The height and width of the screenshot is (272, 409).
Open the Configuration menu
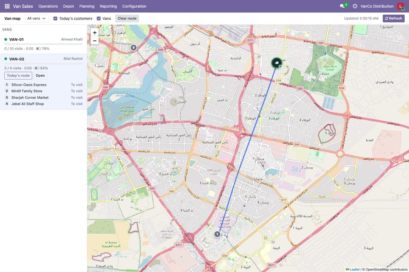(134, 6)
